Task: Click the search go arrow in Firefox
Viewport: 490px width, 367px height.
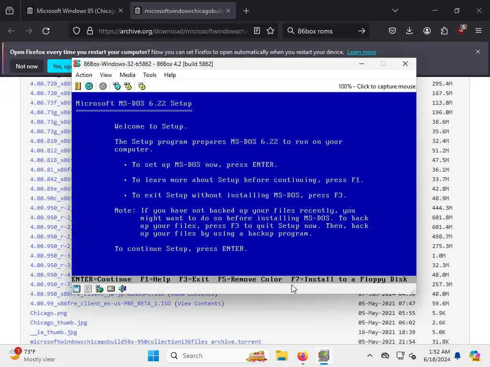Action: [x=362, y=31]
